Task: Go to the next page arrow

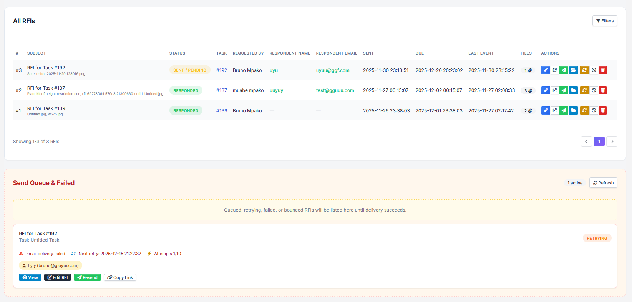Action: 612,142
